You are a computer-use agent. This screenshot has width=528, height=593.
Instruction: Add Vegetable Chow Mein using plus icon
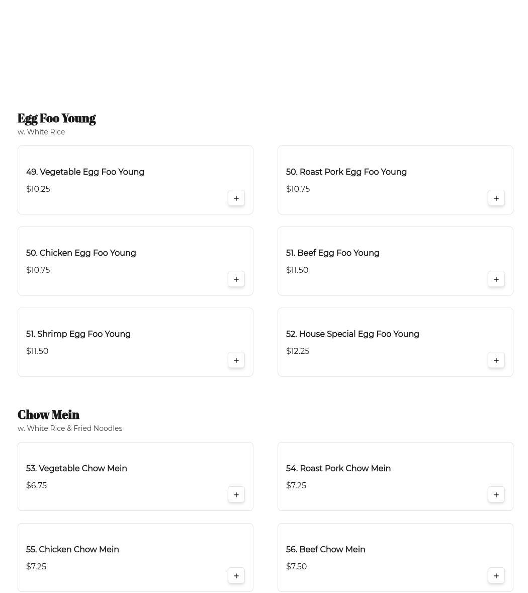click(236, 495)
